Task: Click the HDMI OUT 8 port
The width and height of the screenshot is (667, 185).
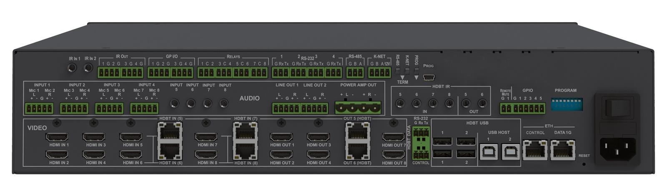Action: pos(393,154)
